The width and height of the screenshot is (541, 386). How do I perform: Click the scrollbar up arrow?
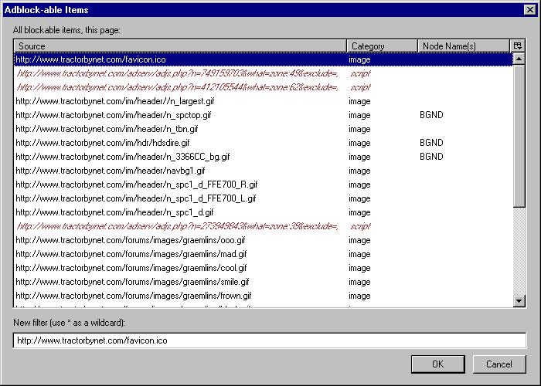click(519, 59)
